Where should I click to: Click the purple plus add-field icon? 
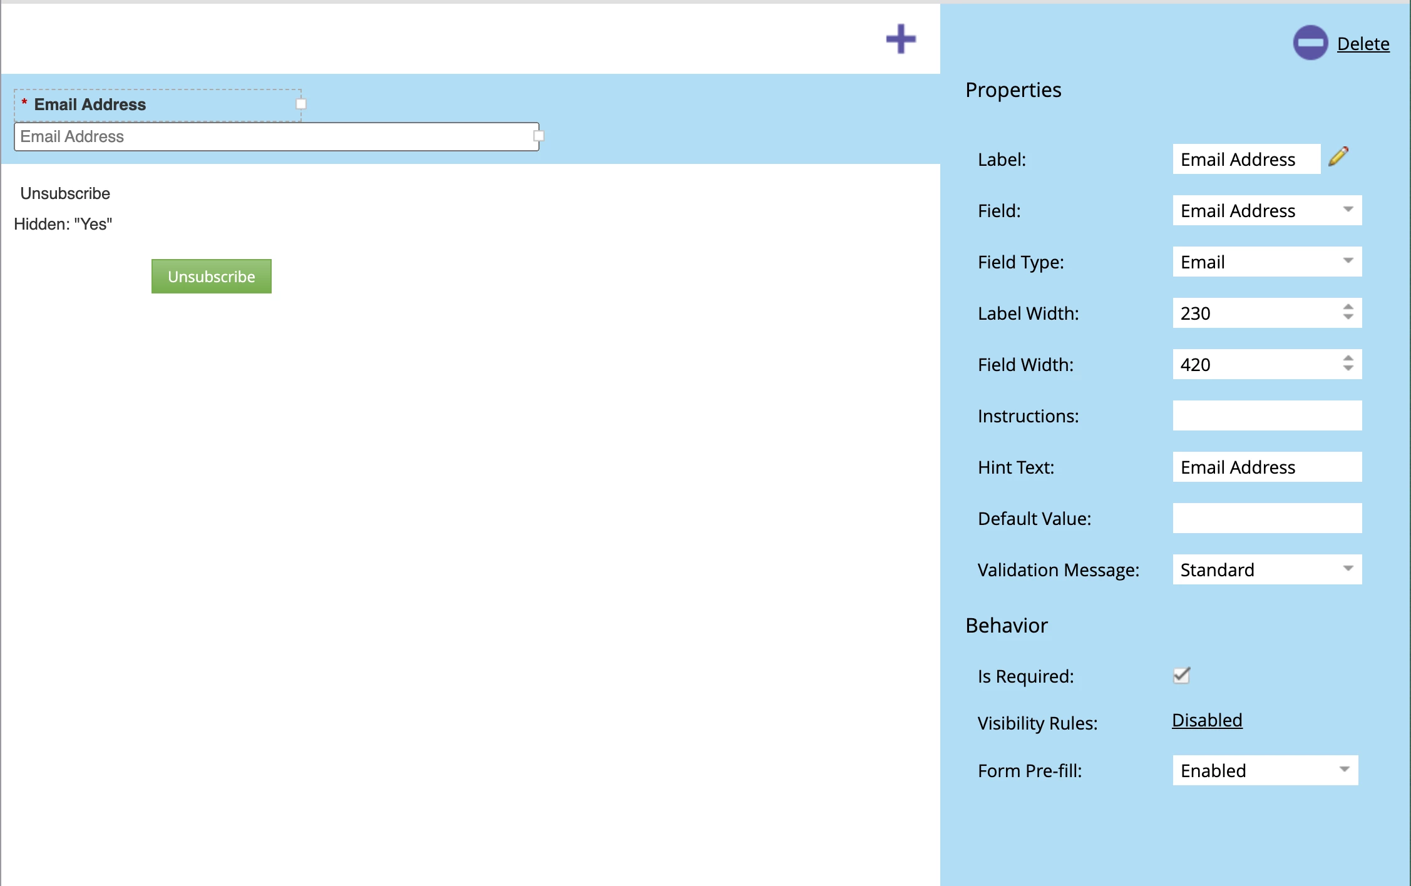[x=901, y=39]
